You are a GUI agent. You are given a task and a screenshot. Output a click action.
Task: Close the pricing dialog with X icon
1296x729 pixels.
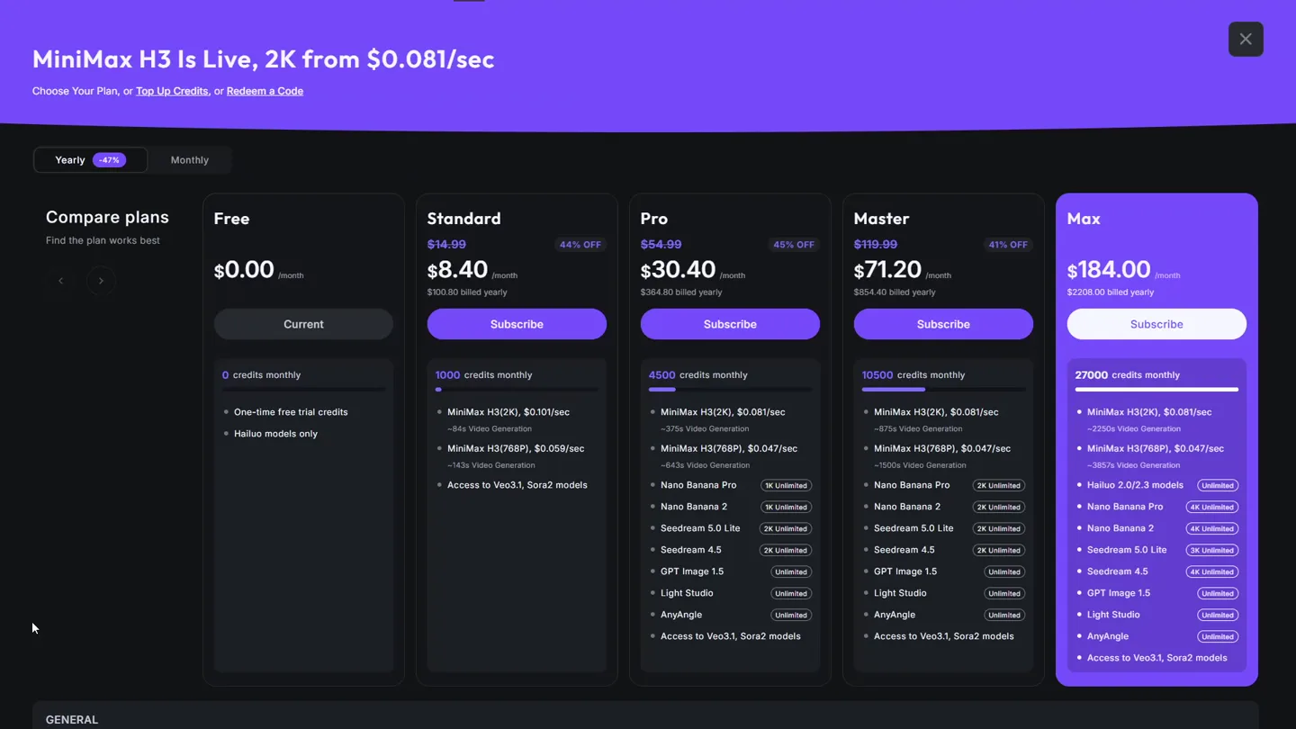pos(1246,39)
